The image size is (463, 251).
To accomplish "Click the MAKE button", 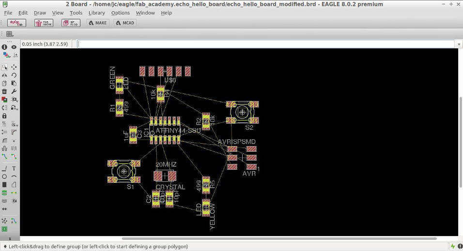I will pyautogui.click(x=98, y=23).
